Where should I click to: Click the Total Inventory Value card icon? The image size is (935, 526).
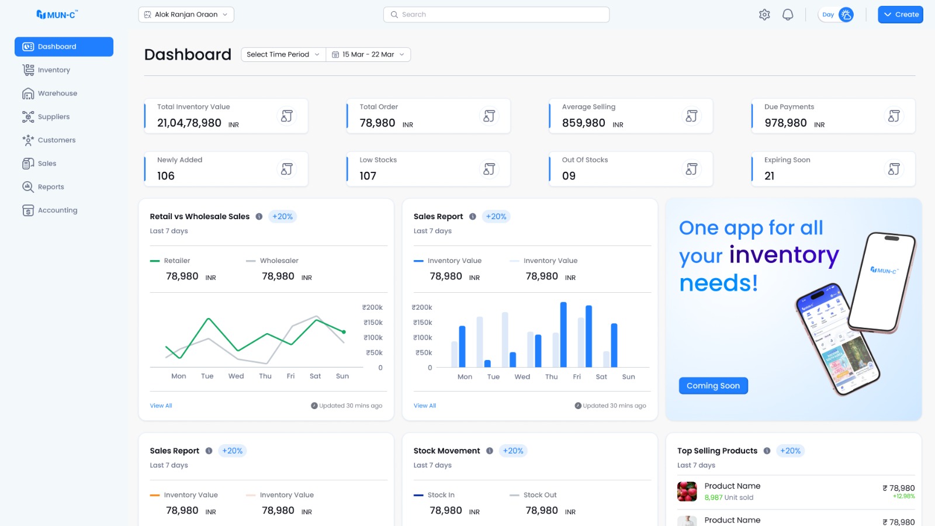tap(286, 116)
